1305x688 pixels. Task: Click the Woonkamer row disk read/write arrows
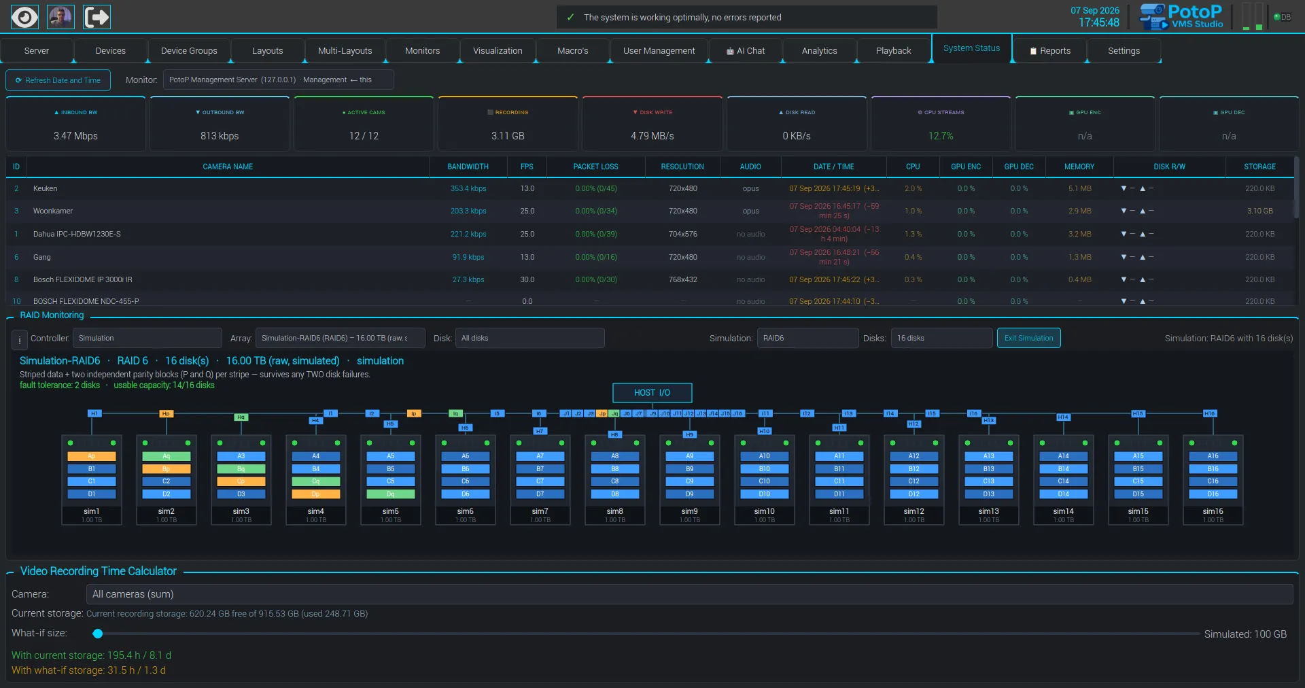tap(1137, 211)
